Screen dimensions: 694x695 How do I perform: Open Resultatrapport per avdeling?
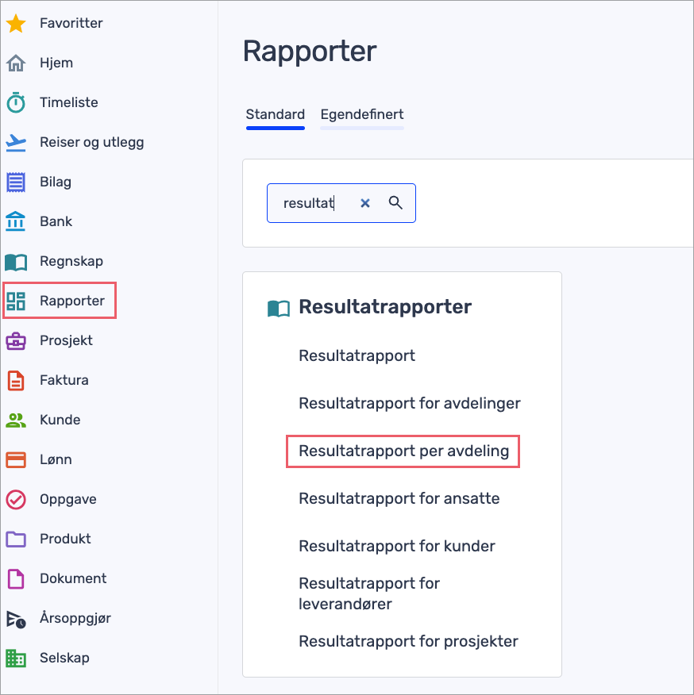pos(403,451)
